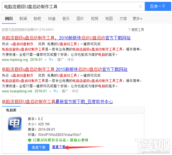
Task: Click the 百度一下 search button
Action: coord(158,6)
